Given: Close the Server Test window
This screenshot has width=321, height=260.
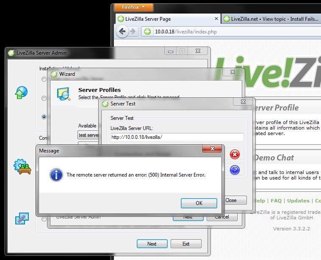Looking at the screenshot, I should 243,102.
